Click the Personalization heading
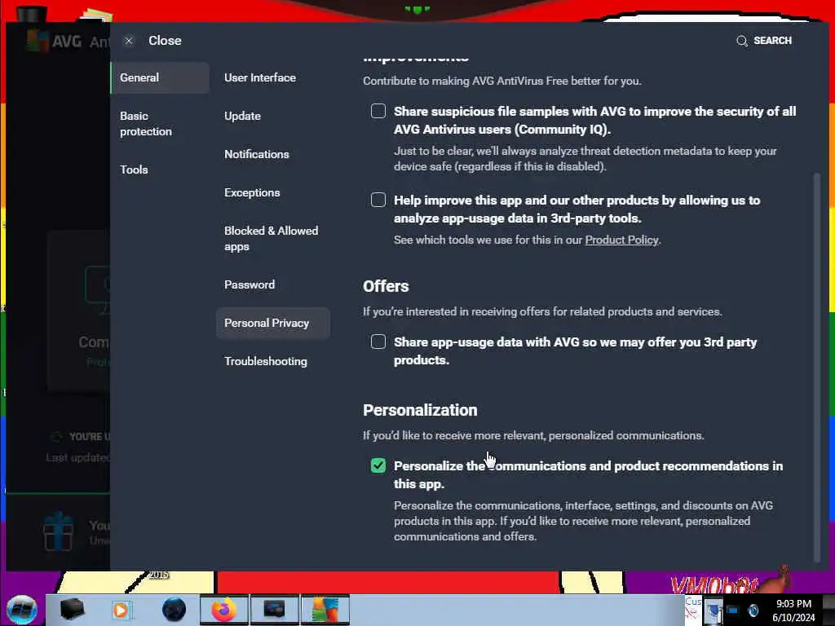The height and width of the screenshot is (626, 835). (x=420, y=411)
